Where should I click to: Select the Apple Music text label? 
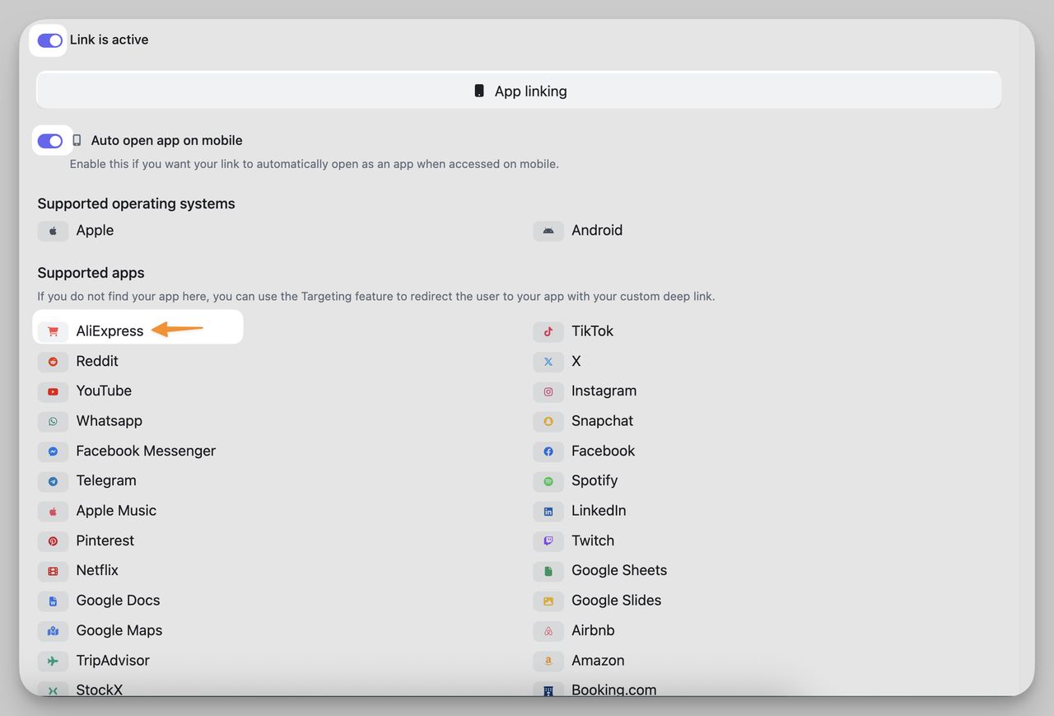116,511
